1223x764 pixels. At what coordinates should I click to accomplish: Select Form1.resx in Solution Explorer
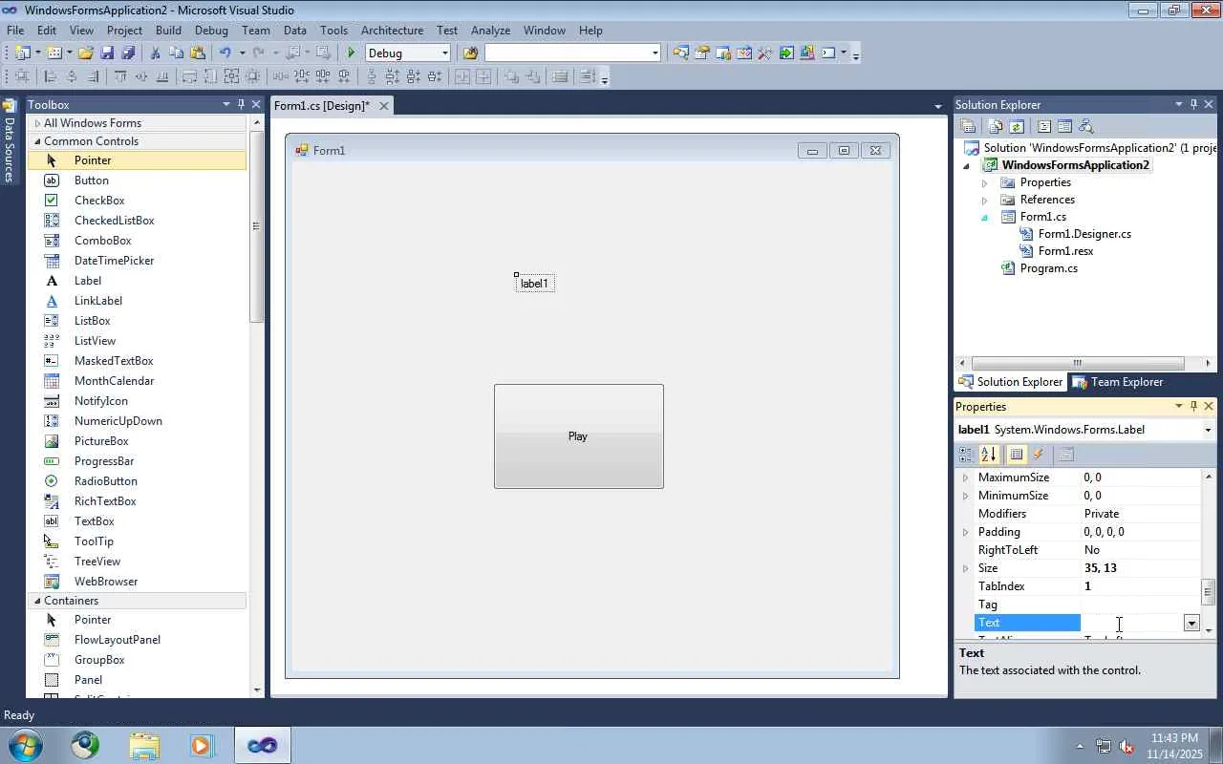tap(1065, 251)
